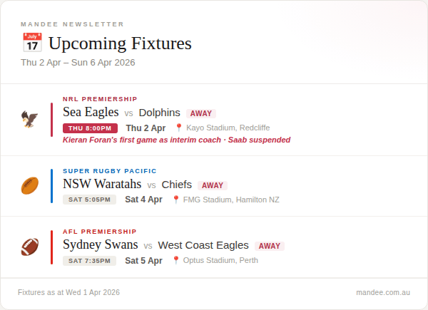This screenshot has height=310, width=428.
Task: Click the Super Rugby Pacific league label
Action: pyautogui.click(x=109, y=171)
